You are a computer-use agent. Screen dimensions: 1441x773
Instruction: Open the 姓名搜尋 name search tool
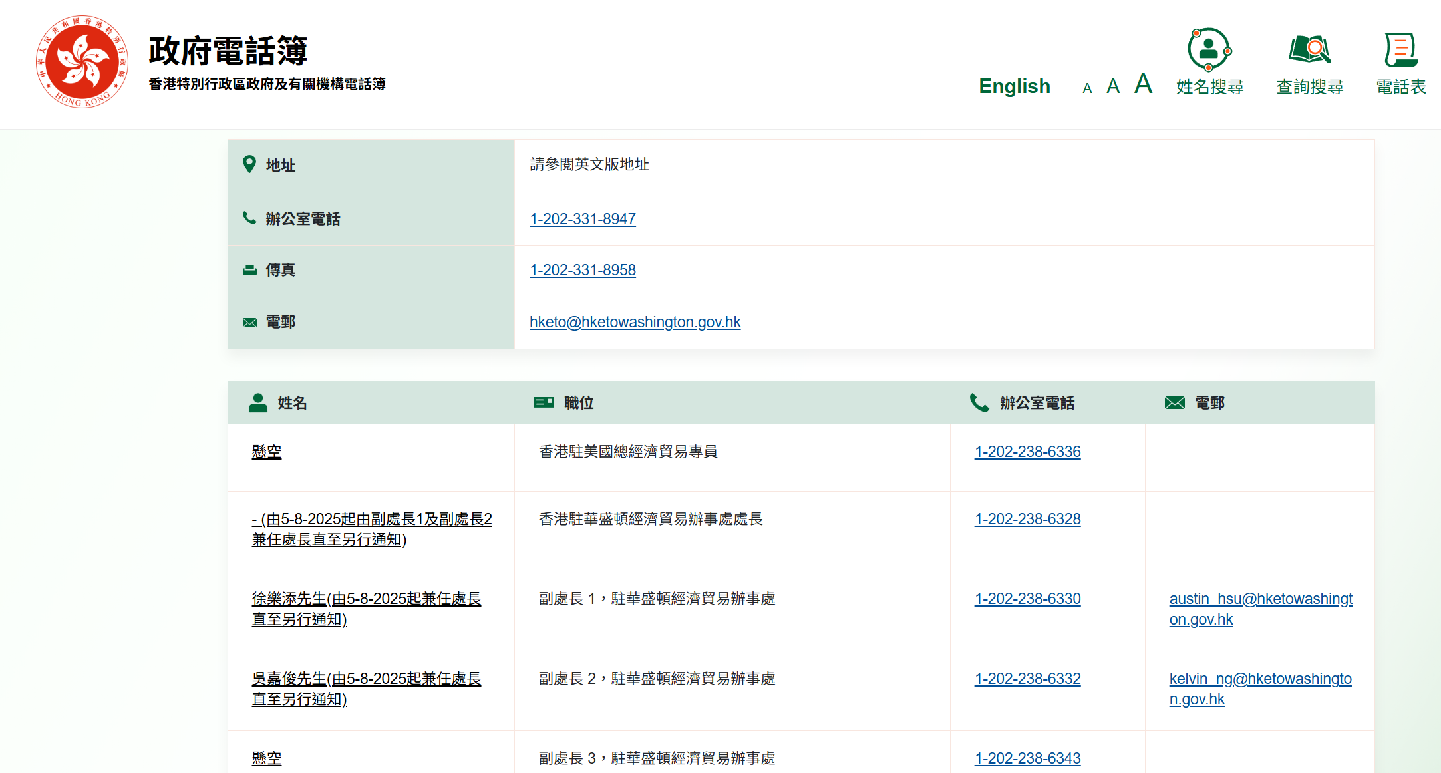coord(1209,63)
